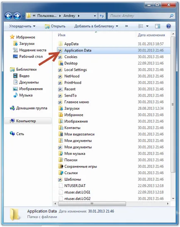Screen dimensions: 180x227
Task: Click the change view icon
Action: point(141,26)
